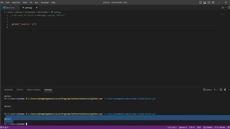This screenshot has width=230, height=129.
Task: Open the Help menu
Action: 53,3
